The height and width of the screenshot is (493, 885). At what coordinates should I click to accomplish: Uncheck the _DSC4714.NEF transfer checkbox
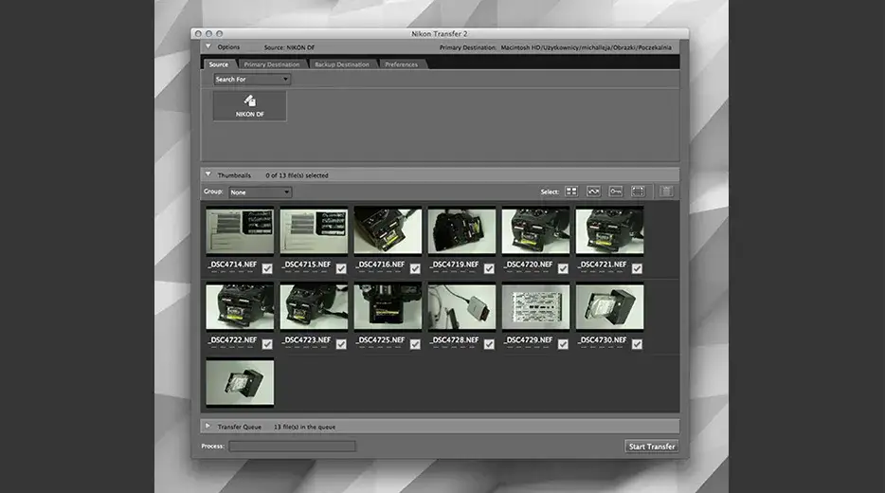point(267,268)
